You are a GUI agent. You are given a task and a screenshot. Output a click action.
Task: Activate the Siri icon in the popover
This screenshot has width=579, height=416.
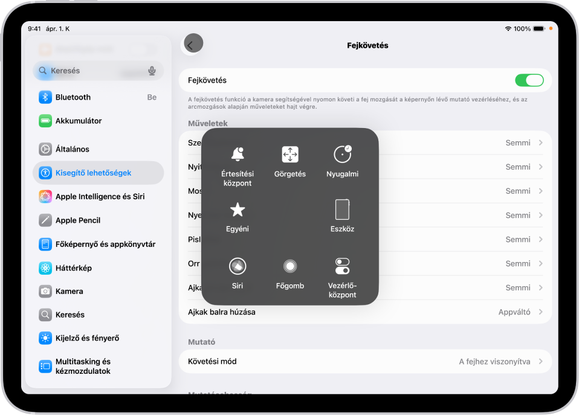238,266
